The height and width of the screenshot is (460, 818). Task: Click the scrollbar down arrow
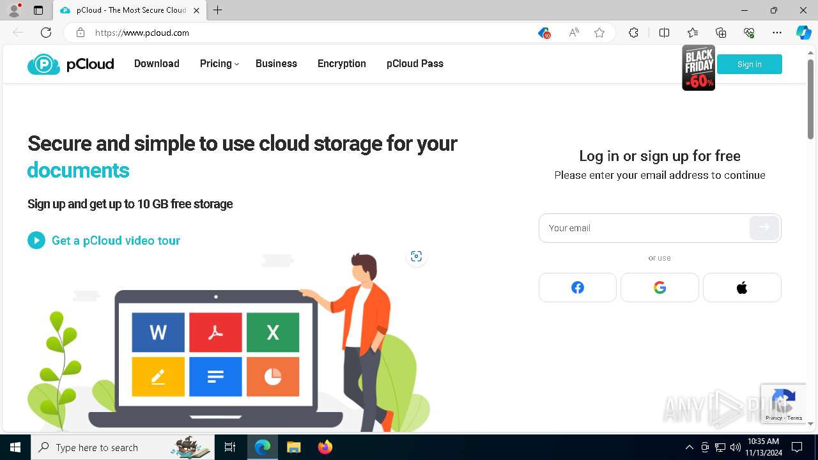(810, 424)
